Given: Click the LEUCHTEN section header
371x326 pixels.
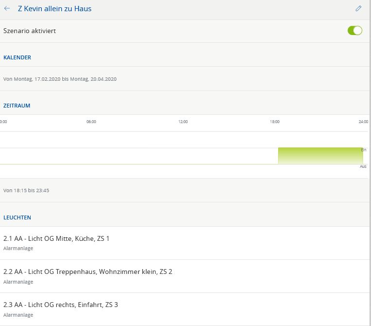Looking at the screenshot, I should tap(17, 217).
